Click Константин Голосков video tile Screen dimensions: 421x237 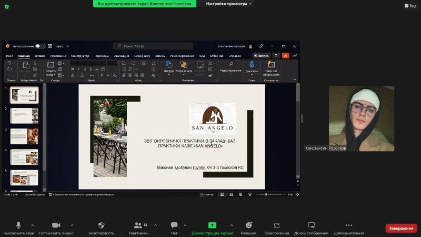(x=362, y=118)
